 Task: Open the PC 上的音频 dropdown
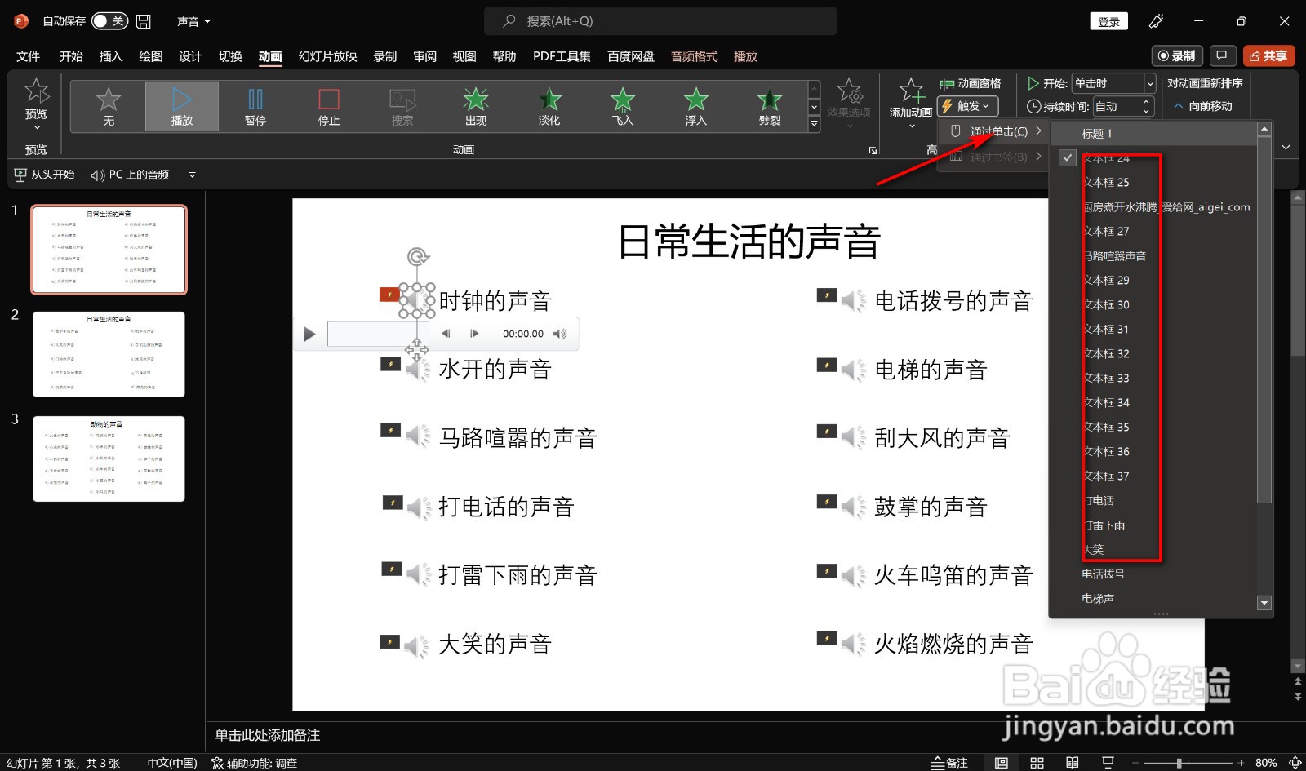(x=192, y=174)
